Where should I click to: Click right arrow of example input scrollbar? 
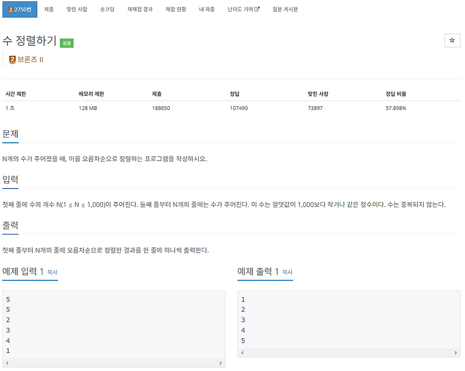[220, 363]
